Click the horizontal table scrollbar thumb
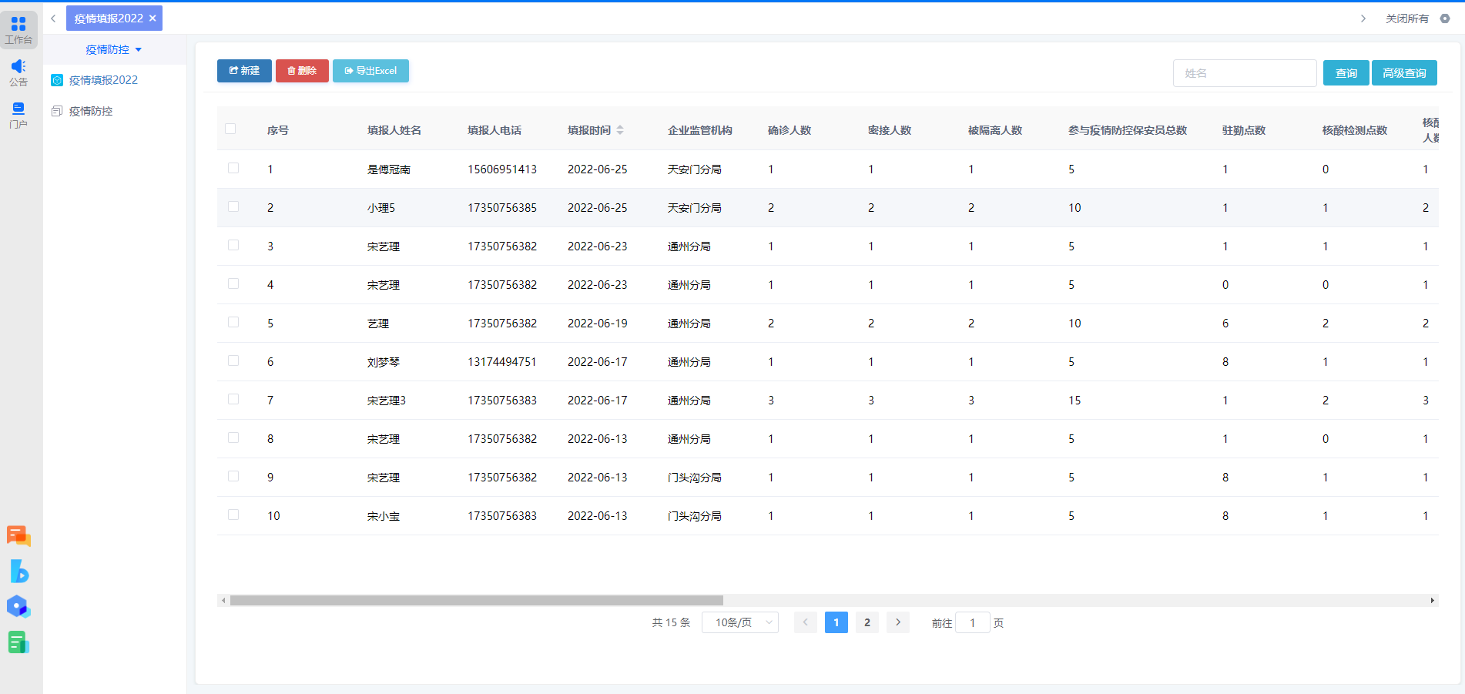Screen dimensions: 1465x694 (477, 600)
